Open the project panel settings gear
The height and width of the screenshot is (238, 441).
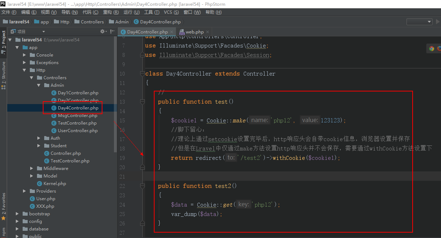[103, 32]
